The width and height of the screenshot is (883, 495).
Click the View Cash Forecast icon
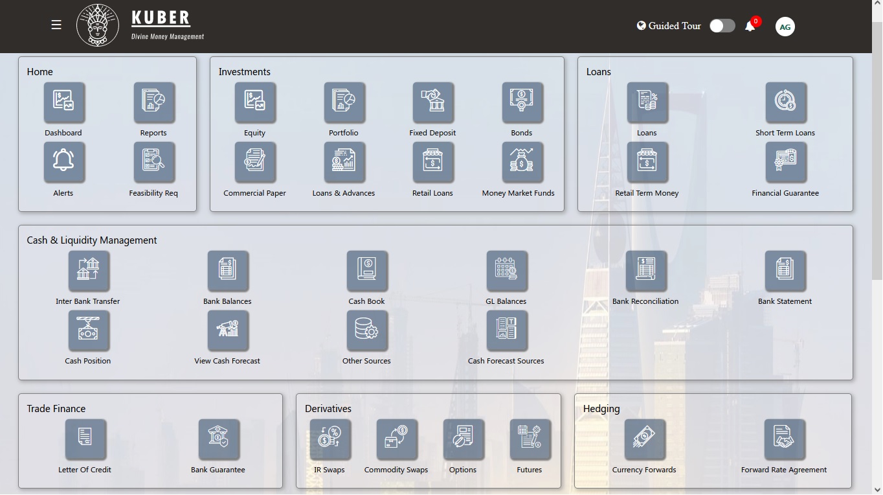click(227, 330)
